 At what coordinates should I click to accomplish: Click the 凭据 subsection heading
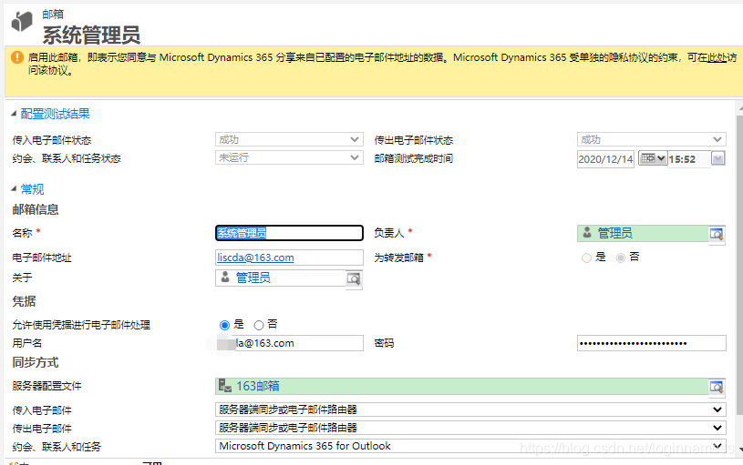(25, 301)
